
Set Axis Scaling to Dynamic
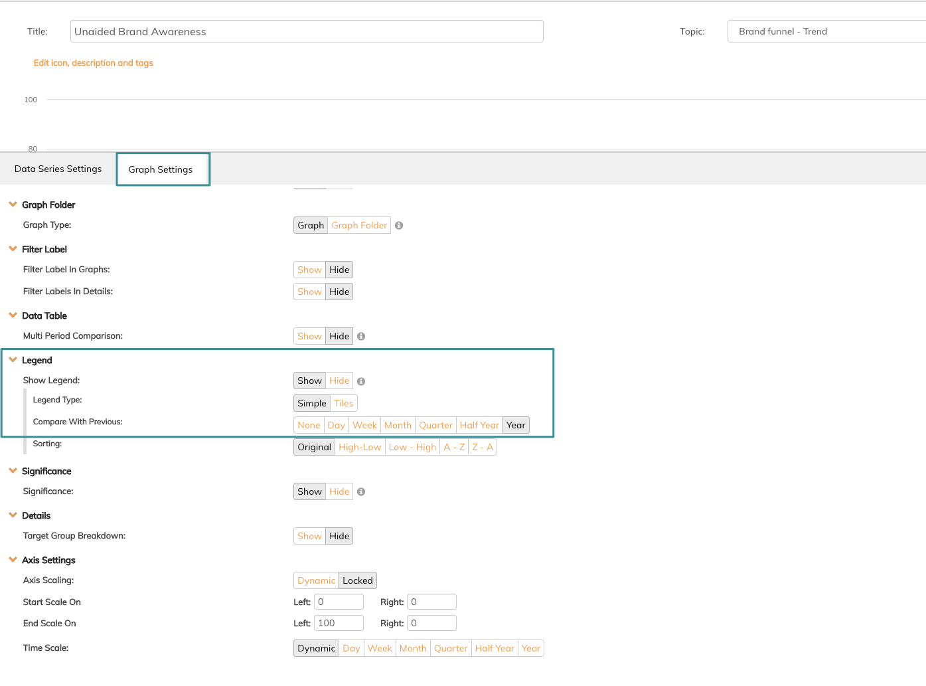317,580
